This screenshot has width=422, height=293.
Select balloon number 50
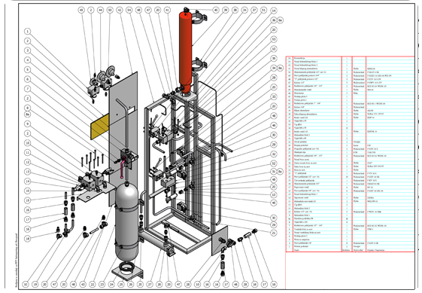click(x=110, y=11)
